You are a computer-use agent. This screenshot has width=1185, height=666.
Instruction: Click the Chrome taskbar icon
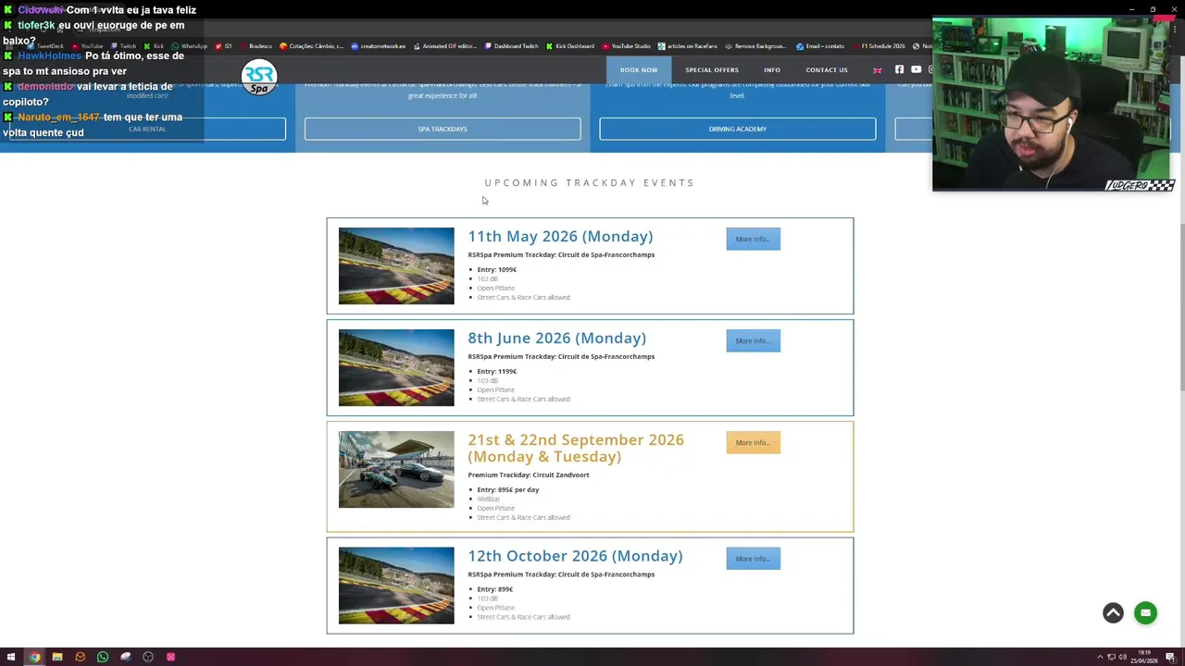34,657
